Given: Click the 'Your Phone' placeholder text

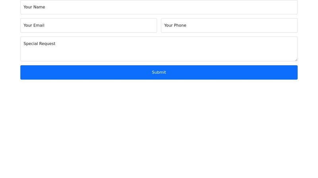Looking at the screenshot, I should pyautogui.click(x=175, y=25).
